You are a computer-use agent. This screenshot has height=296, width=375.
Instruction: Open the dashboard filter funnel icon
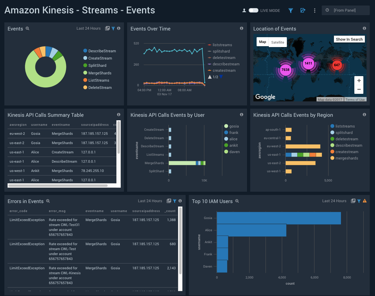point(290,10)
